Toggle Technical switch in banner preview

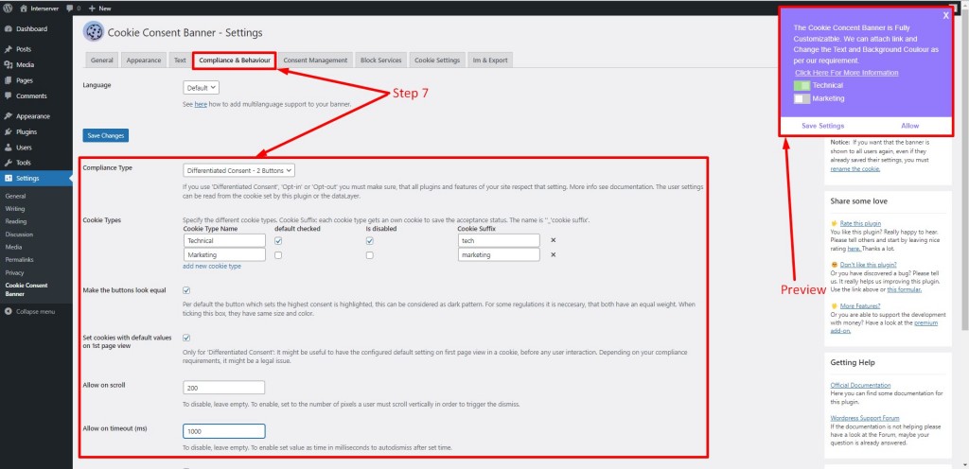click(802, 85)
